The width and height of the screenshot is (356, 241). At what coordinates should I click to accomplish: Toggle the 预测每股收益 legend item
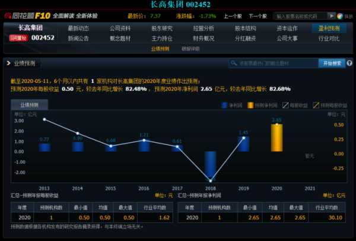click(x=332, y=105)
